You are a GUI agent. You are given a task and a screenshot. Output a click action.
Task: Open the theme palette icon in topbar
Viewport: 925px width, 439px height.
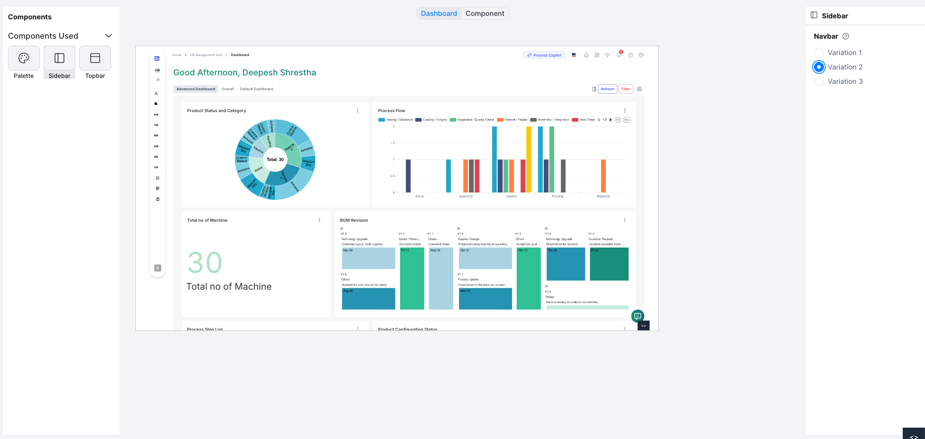(x=641, y=55)
